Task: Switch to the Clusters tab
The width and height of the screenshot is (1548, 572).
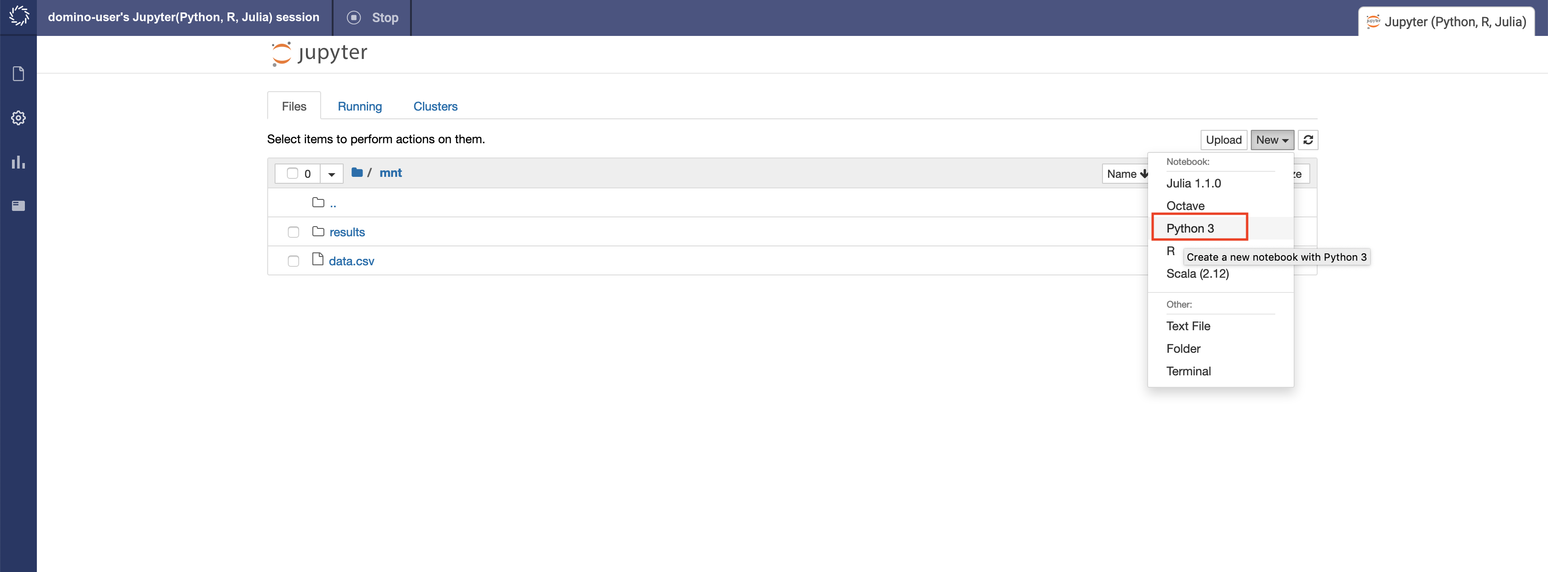Action: coord(435,105)
